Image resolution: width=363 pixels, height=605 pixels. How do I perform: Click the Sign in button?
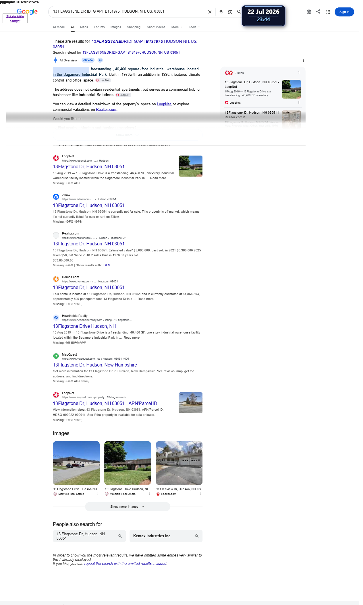click(x=344, y=12)
